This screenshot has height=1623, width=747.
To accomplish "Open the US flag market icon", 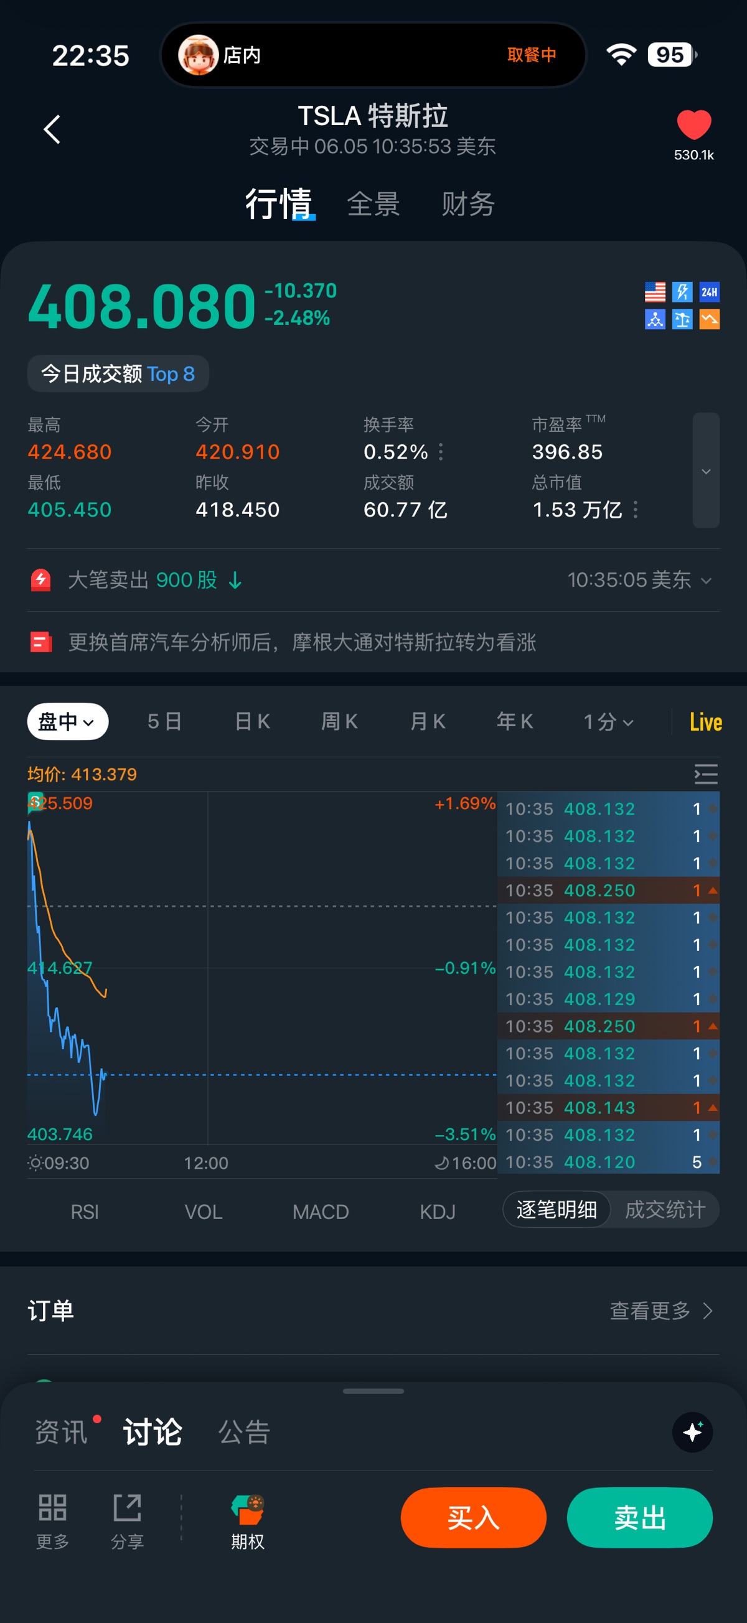I will click(655, 292).
